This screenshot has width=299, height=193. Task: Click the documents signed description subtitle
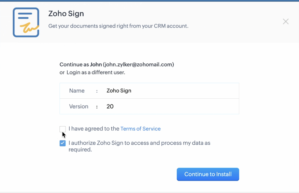coord(118,26)
